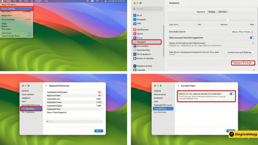Click the Keyboard Shortcuts... button

[x=243, y=63]
